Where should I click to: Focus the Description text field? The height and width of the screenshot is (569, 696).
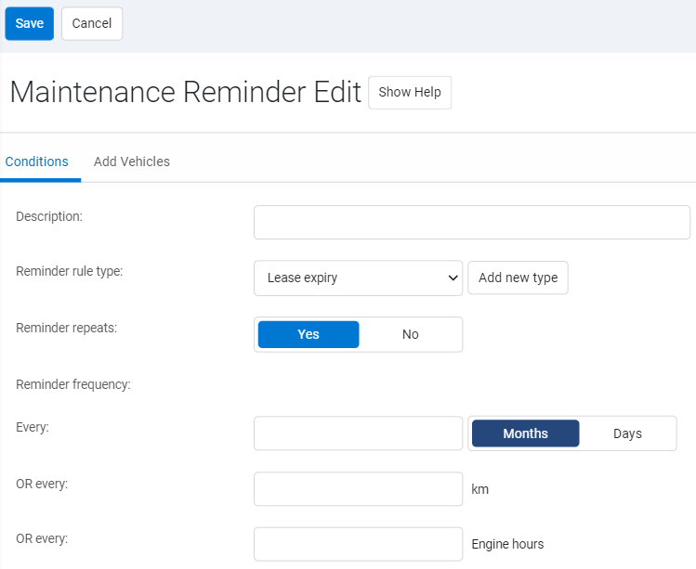[471, 223]
